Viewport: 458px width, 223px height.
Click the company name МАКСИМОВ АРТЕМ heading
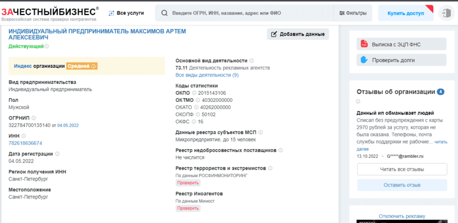click(x=97, y=34)
